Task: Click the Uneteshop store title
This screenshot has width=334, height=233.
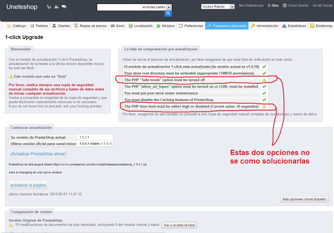Action: tap(22, 7)
